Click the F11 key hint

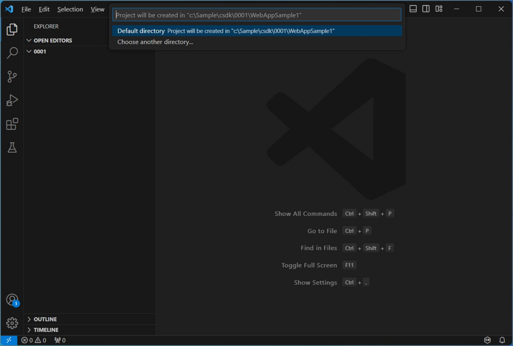coord(349,265)
